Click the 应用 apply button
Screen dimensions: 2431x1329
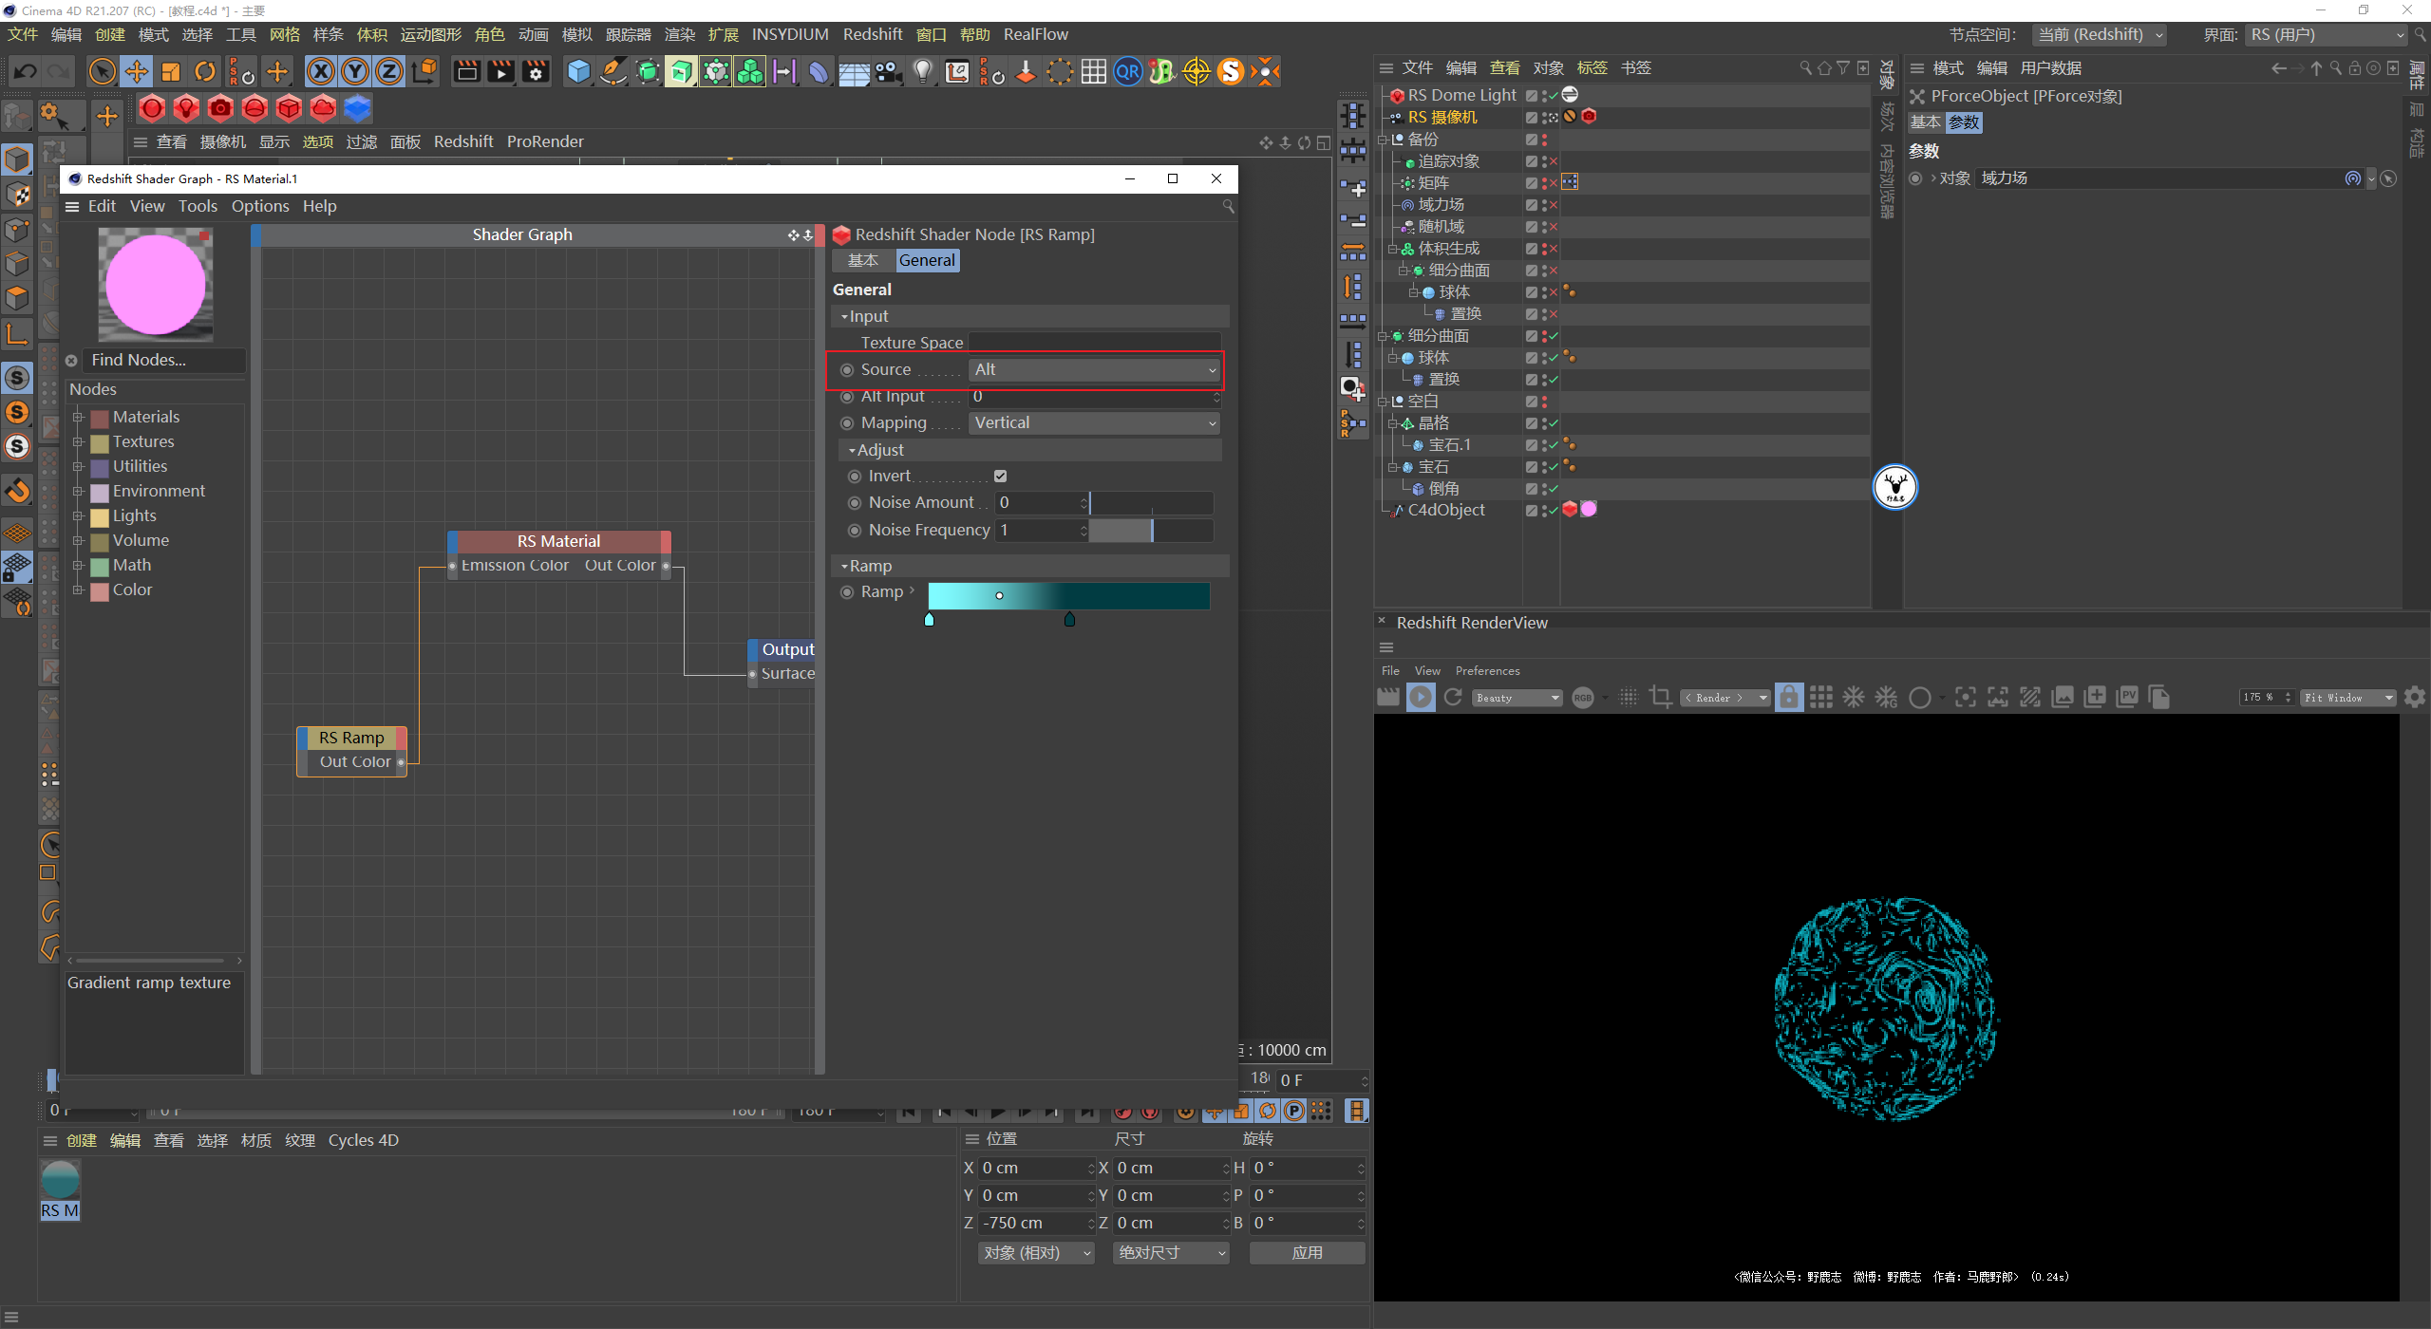(1307, 1253)
